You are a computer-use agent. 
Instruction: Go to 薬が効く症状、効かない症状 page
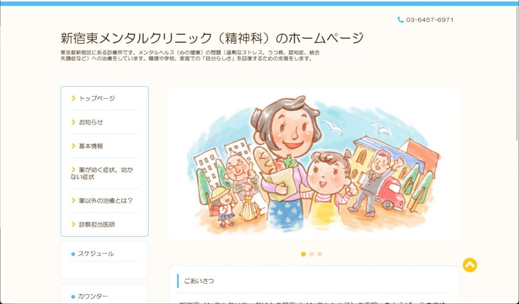click(x=104, y=173)
